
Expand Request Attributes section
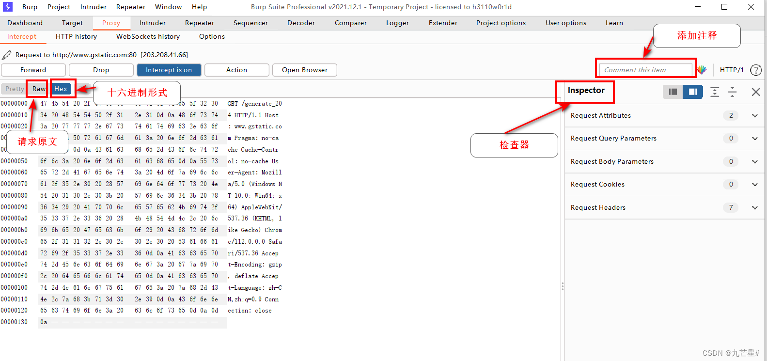tap(755, 115)
